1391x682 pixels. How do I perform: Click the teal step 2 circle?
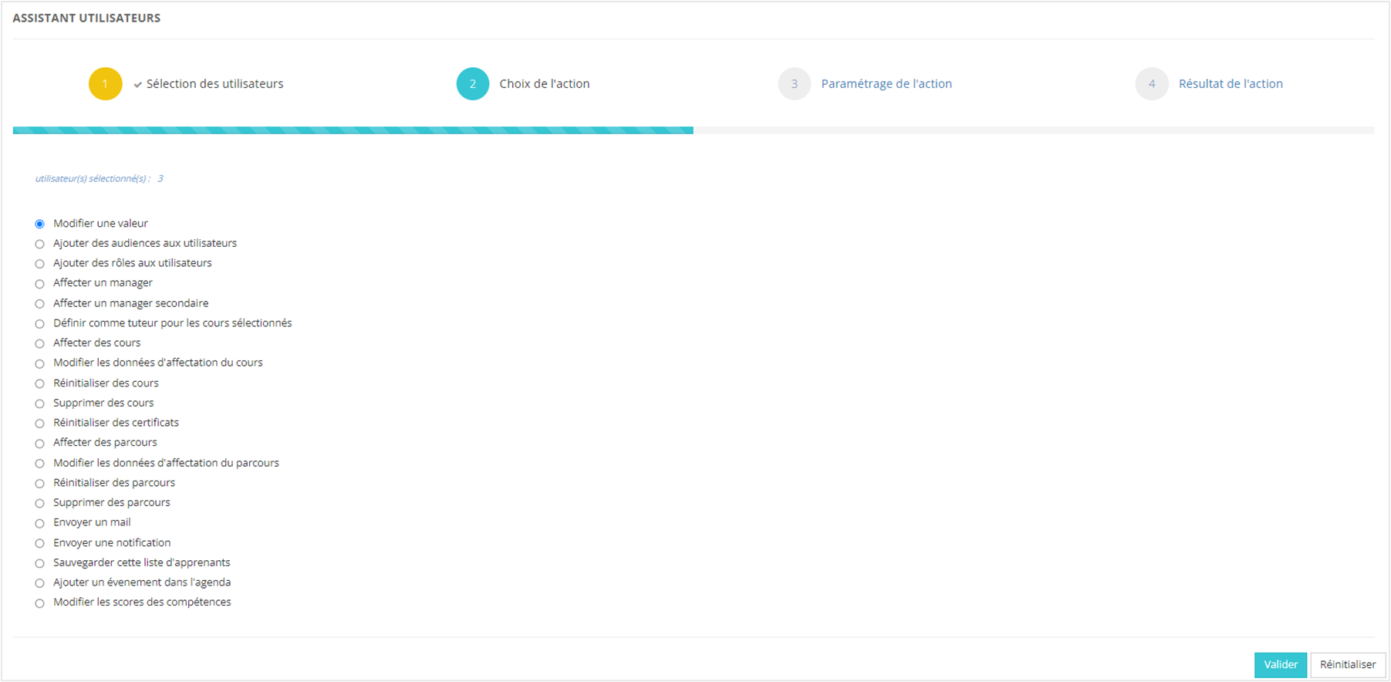tap(472, 84)
